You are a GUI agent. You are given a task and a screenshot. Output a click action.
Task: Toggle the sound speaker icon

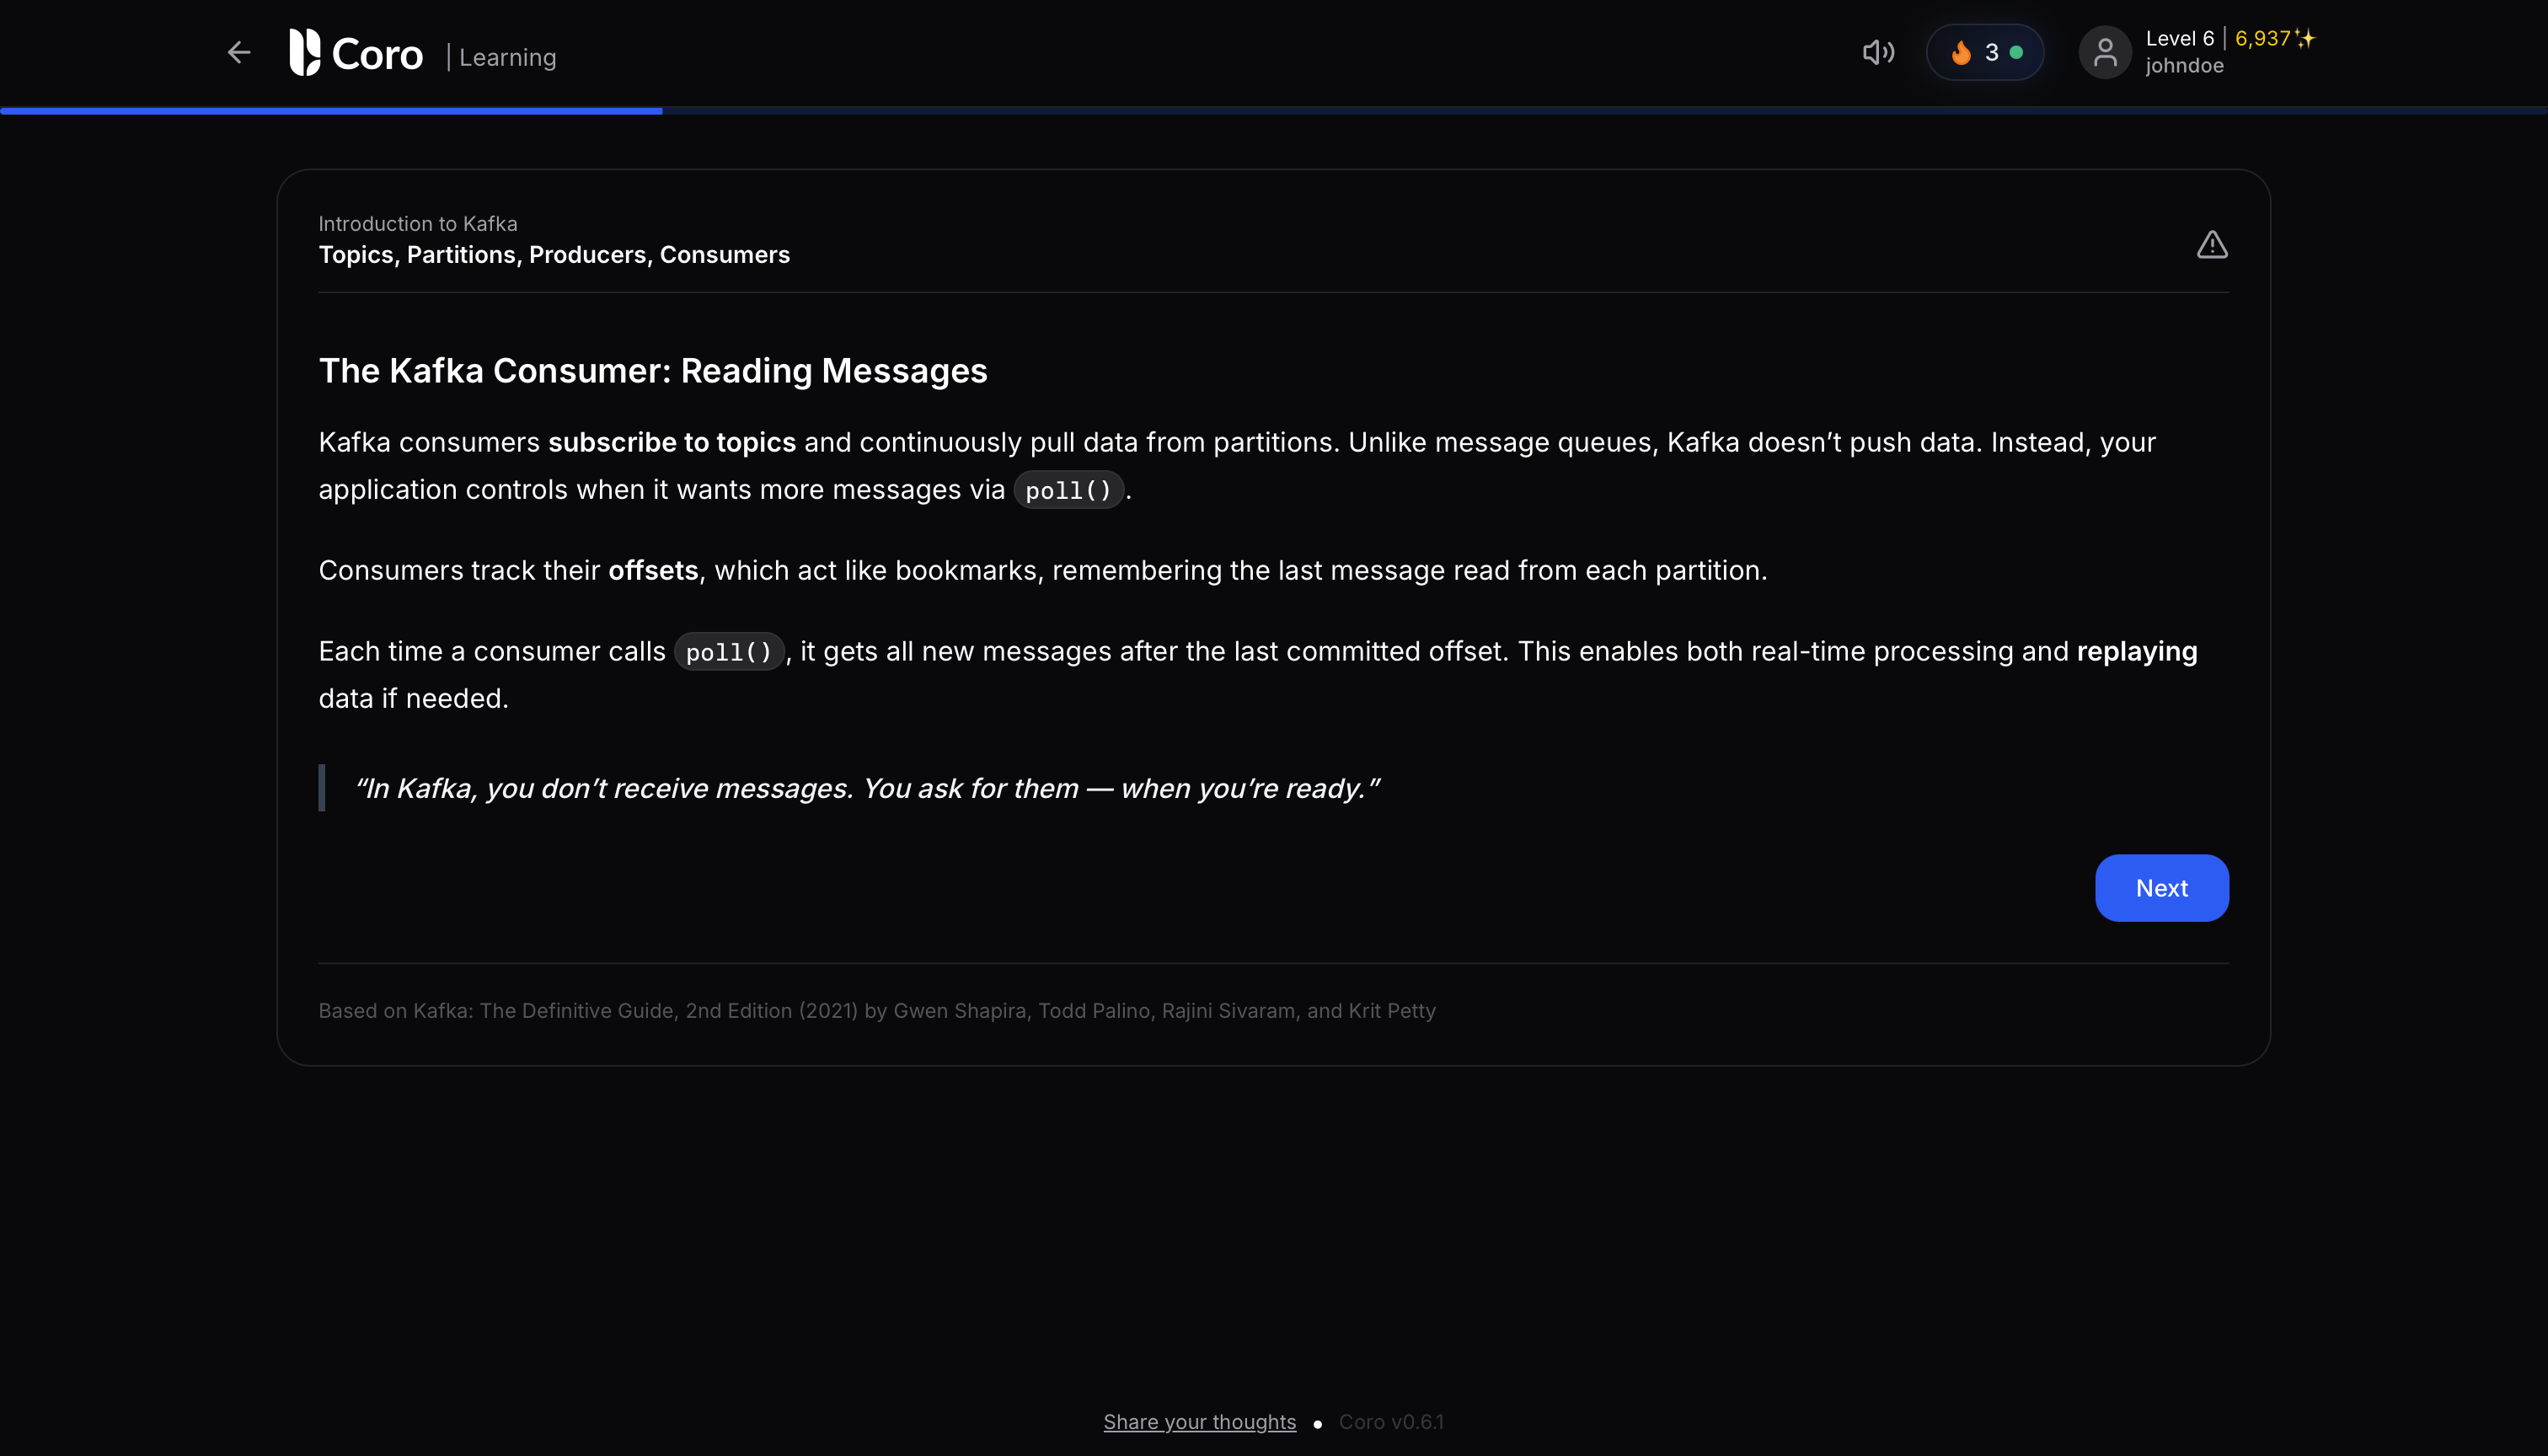[x=1877, y=52]
